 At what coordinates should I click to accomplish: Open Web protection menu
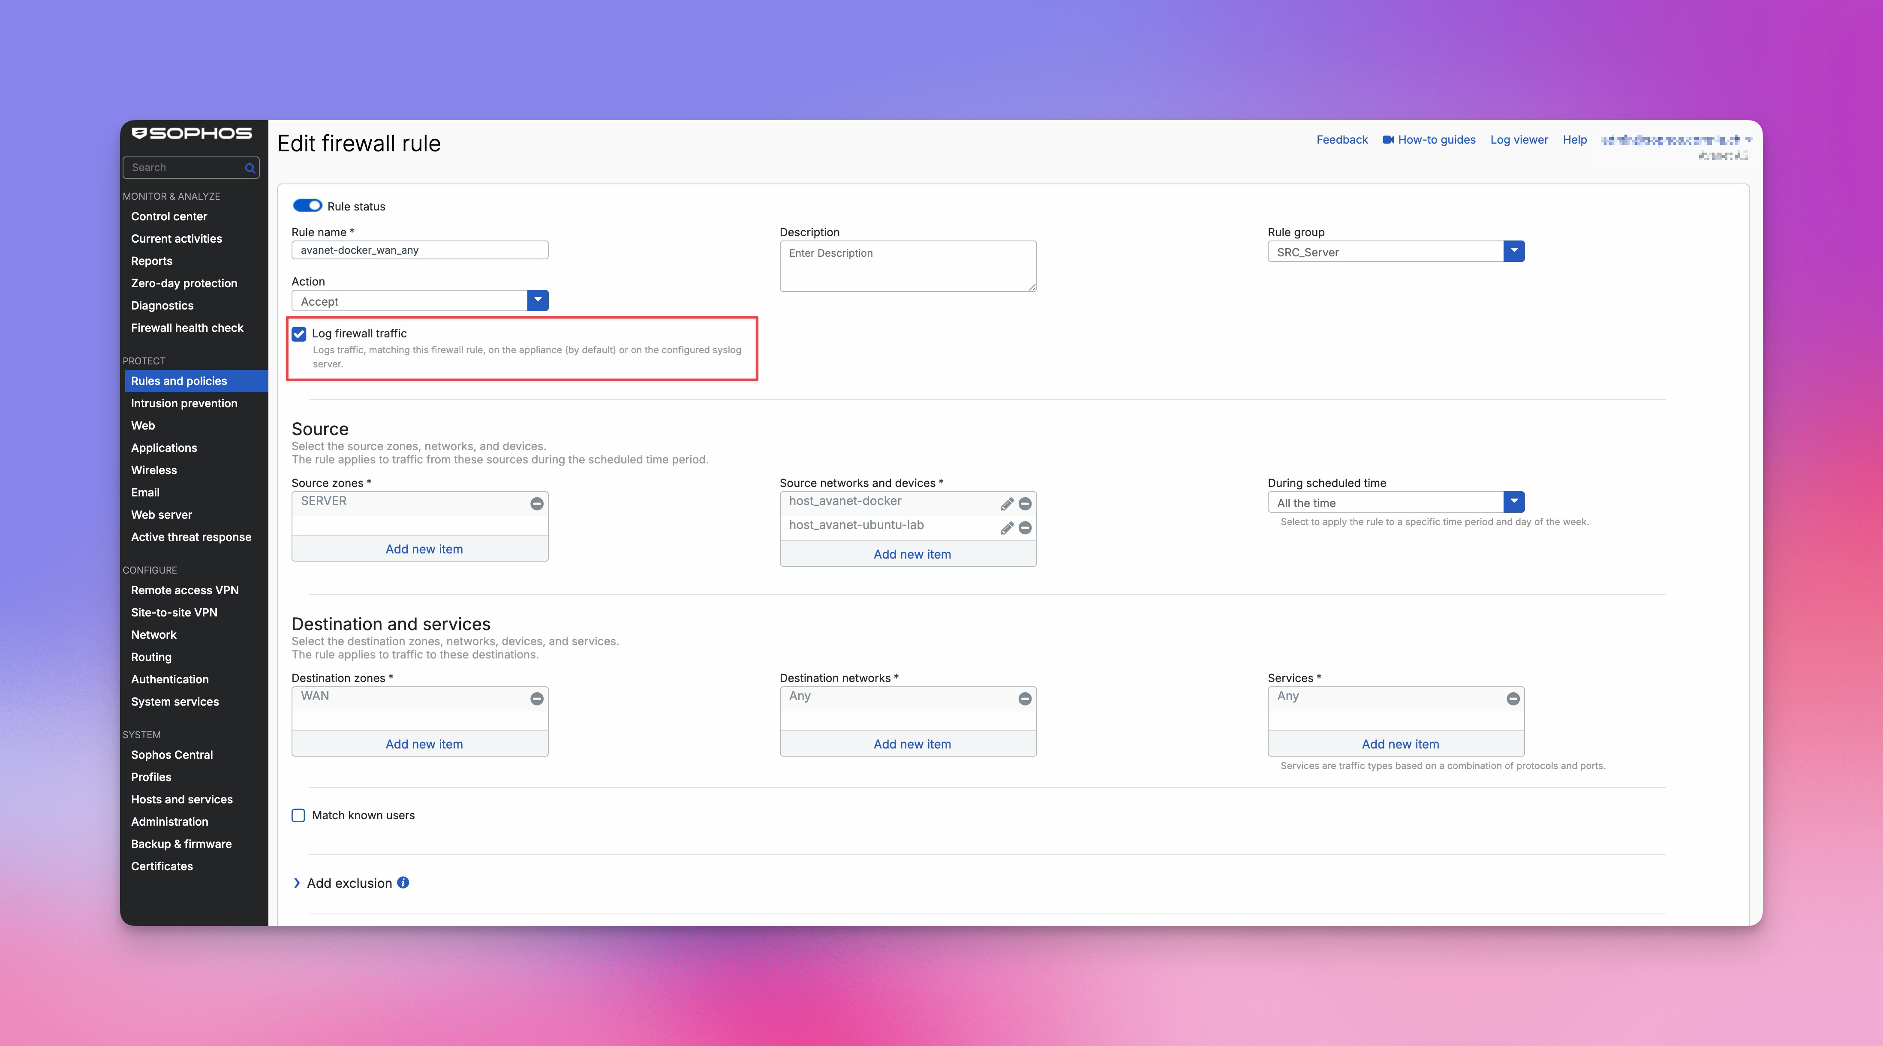coord(142,425)
